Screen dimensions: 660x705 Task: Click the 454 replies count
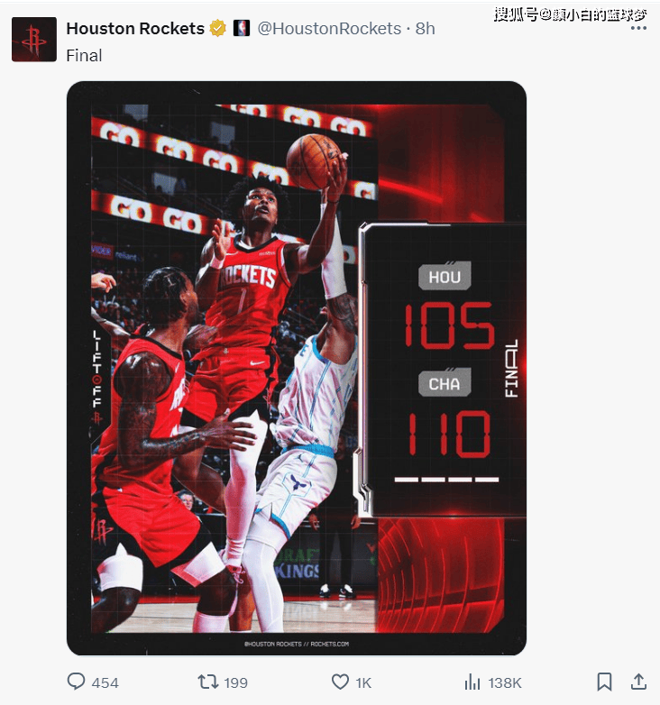coord(105,682)
